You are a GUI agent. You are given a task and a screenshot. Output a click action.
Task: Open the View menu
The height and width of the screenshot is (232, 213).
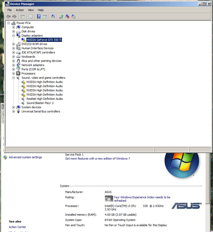[x=31, y=10]
